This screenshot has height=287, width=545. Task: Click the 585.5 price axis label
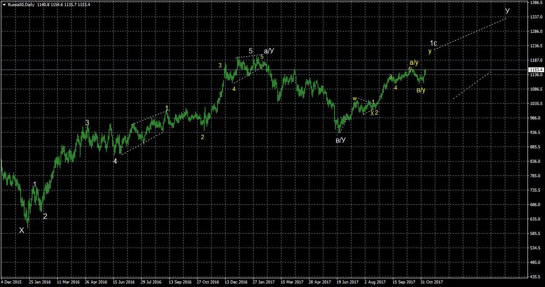pyautogui.click(x=535, y=234)
